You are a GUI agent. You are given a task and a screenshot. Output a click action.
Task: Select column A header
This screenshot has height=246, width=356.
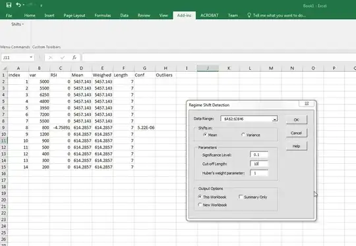(18, 68)
